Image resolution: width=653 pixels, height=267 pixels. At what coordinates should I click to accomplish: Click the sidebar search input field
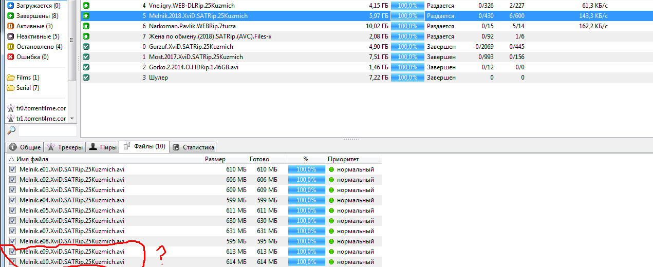point(47,130)
